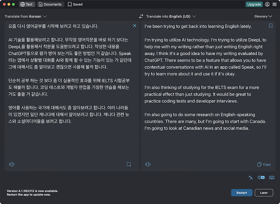280x204 pixels.
Task: Open the Glossary dropdown
Action: [263, 16]
